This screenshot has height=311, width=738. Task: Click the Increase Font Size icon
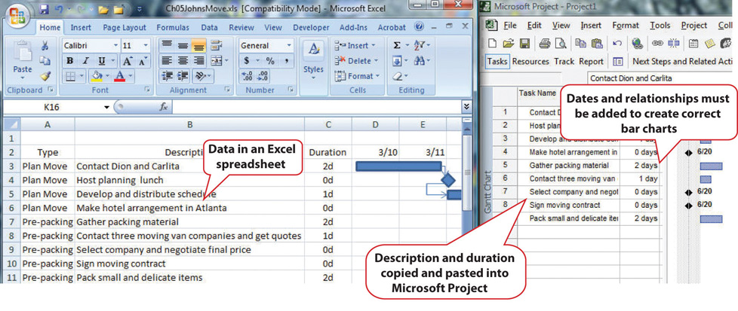(128, 60)
